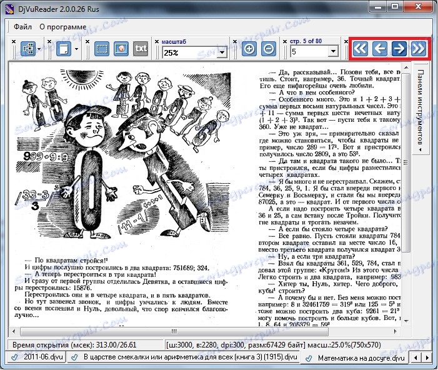
Task: Close the selection tools toolbar section
Action: [87, 42]
